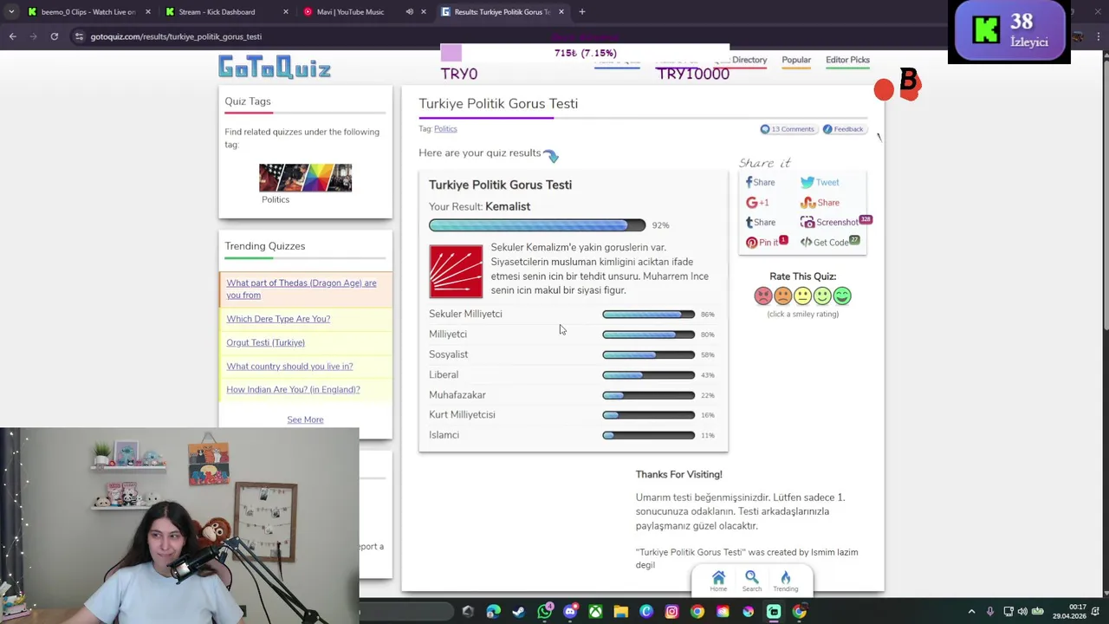Open Search in bottom navigation

coord(751,582)
